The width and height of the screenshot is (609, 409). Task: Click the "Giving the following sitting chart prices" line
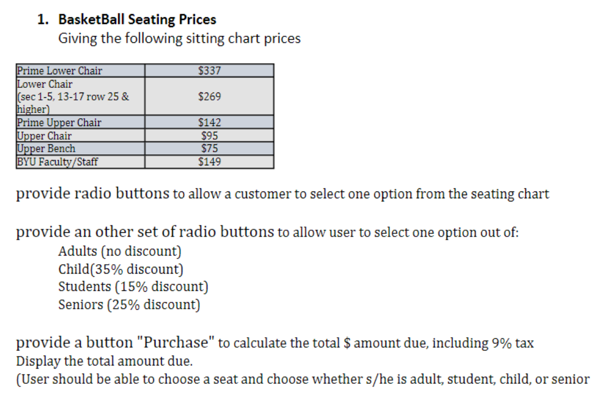coord(179,39)
